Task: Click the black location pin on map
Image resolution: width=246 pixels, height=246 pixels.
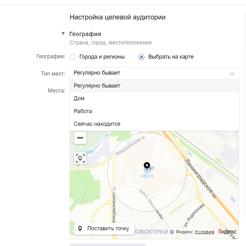Action: pyautogui.click(x=147, y=166)
